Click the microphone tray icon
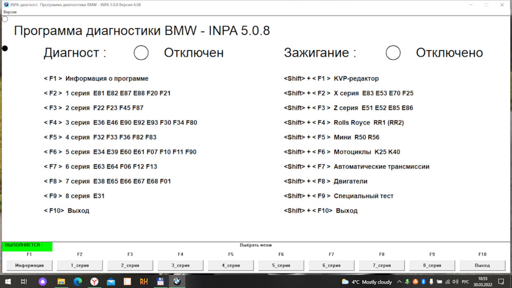 (431, 282)
